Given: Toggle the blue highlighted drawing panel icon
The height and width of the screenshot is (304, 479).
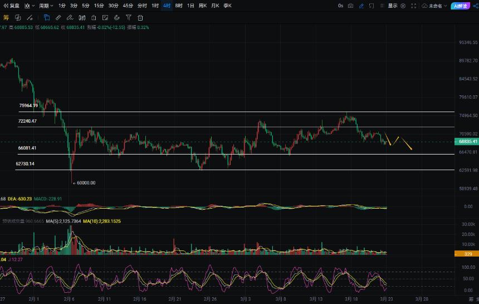Looking at the screenshot, I should coord(47,18).
